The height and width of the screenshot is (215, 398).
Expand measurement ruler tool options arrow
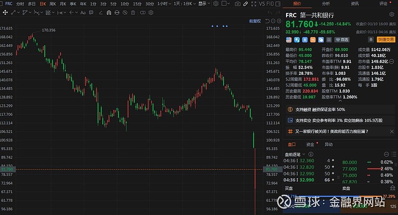65,13
